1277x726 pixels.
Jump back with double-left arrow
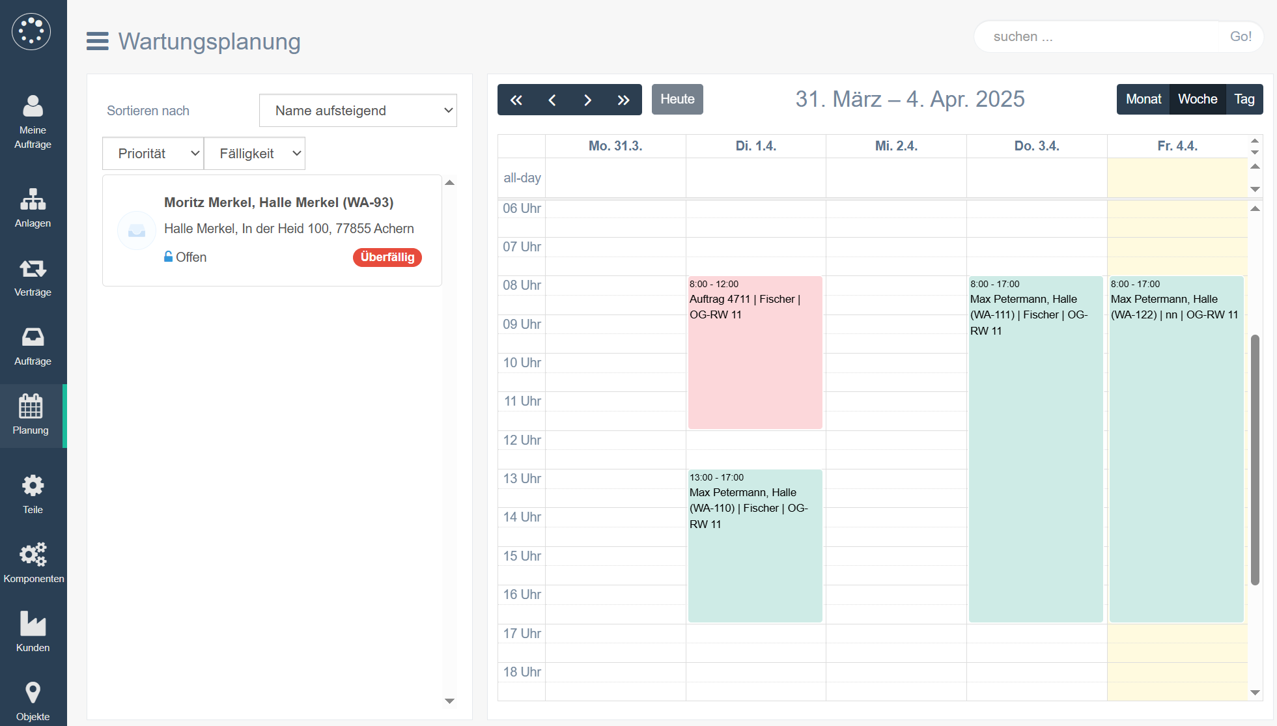coord(516,100)
